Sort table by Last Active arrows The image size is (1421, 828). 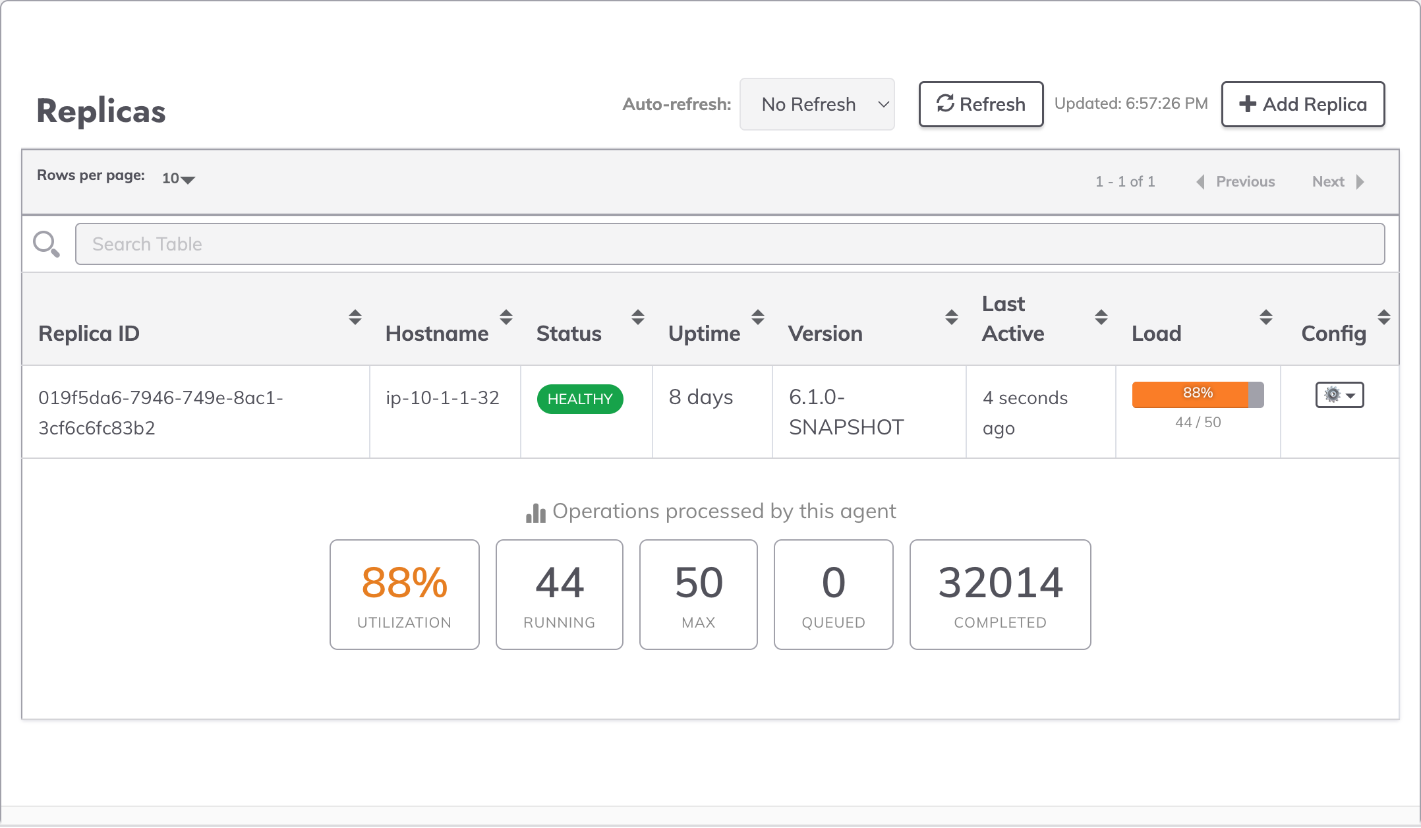click(1101, 317)
